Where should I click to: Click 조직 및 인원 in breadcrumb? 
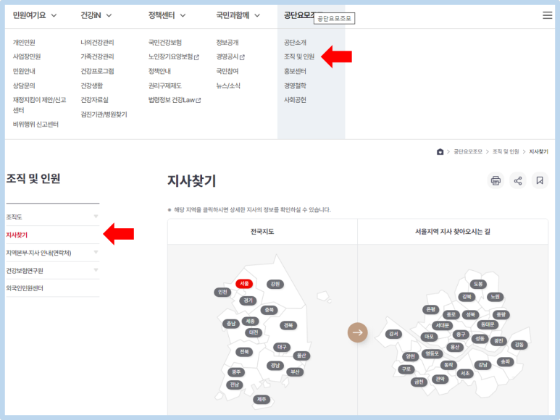pos(506,151)
